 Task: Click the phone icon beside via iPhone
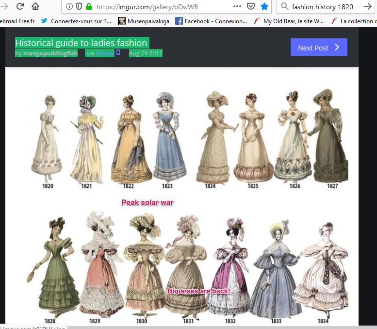118,52
